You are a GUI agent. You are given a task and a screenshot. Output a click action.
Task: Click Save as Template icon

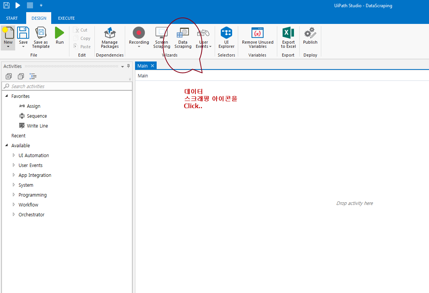pos(41,33)
